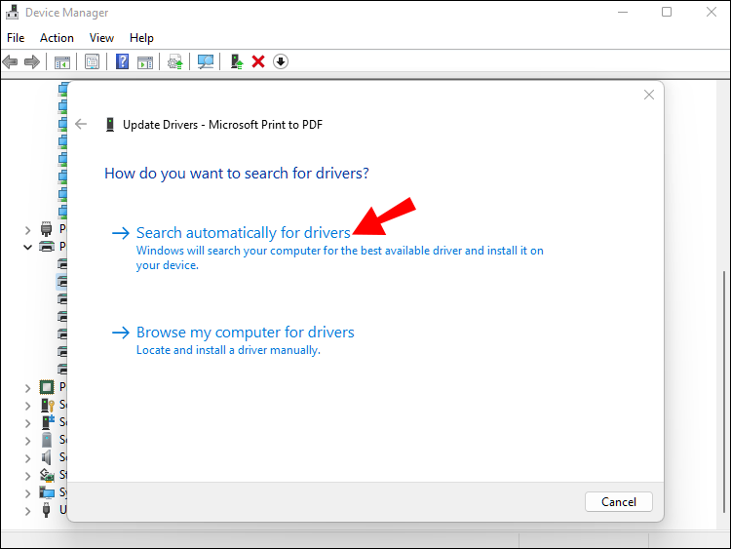Choose Browse my computer for drivers
This screenshot has width=731, height=549.
point(246,333)
